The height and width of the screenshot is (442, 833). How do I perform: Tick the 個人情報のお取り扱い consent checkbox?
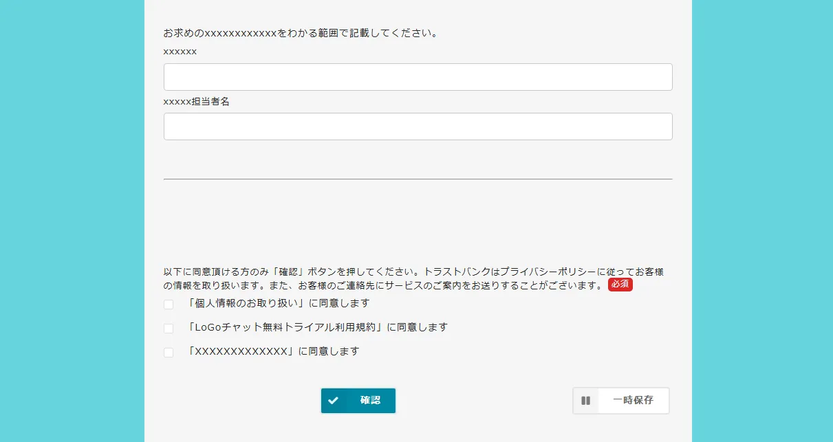[169, 305]
